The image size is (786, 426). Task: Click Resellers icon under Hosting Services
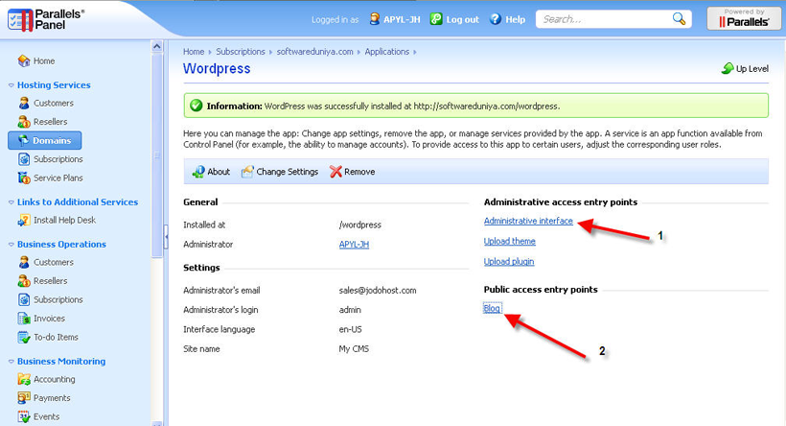[x=24, y=122]
